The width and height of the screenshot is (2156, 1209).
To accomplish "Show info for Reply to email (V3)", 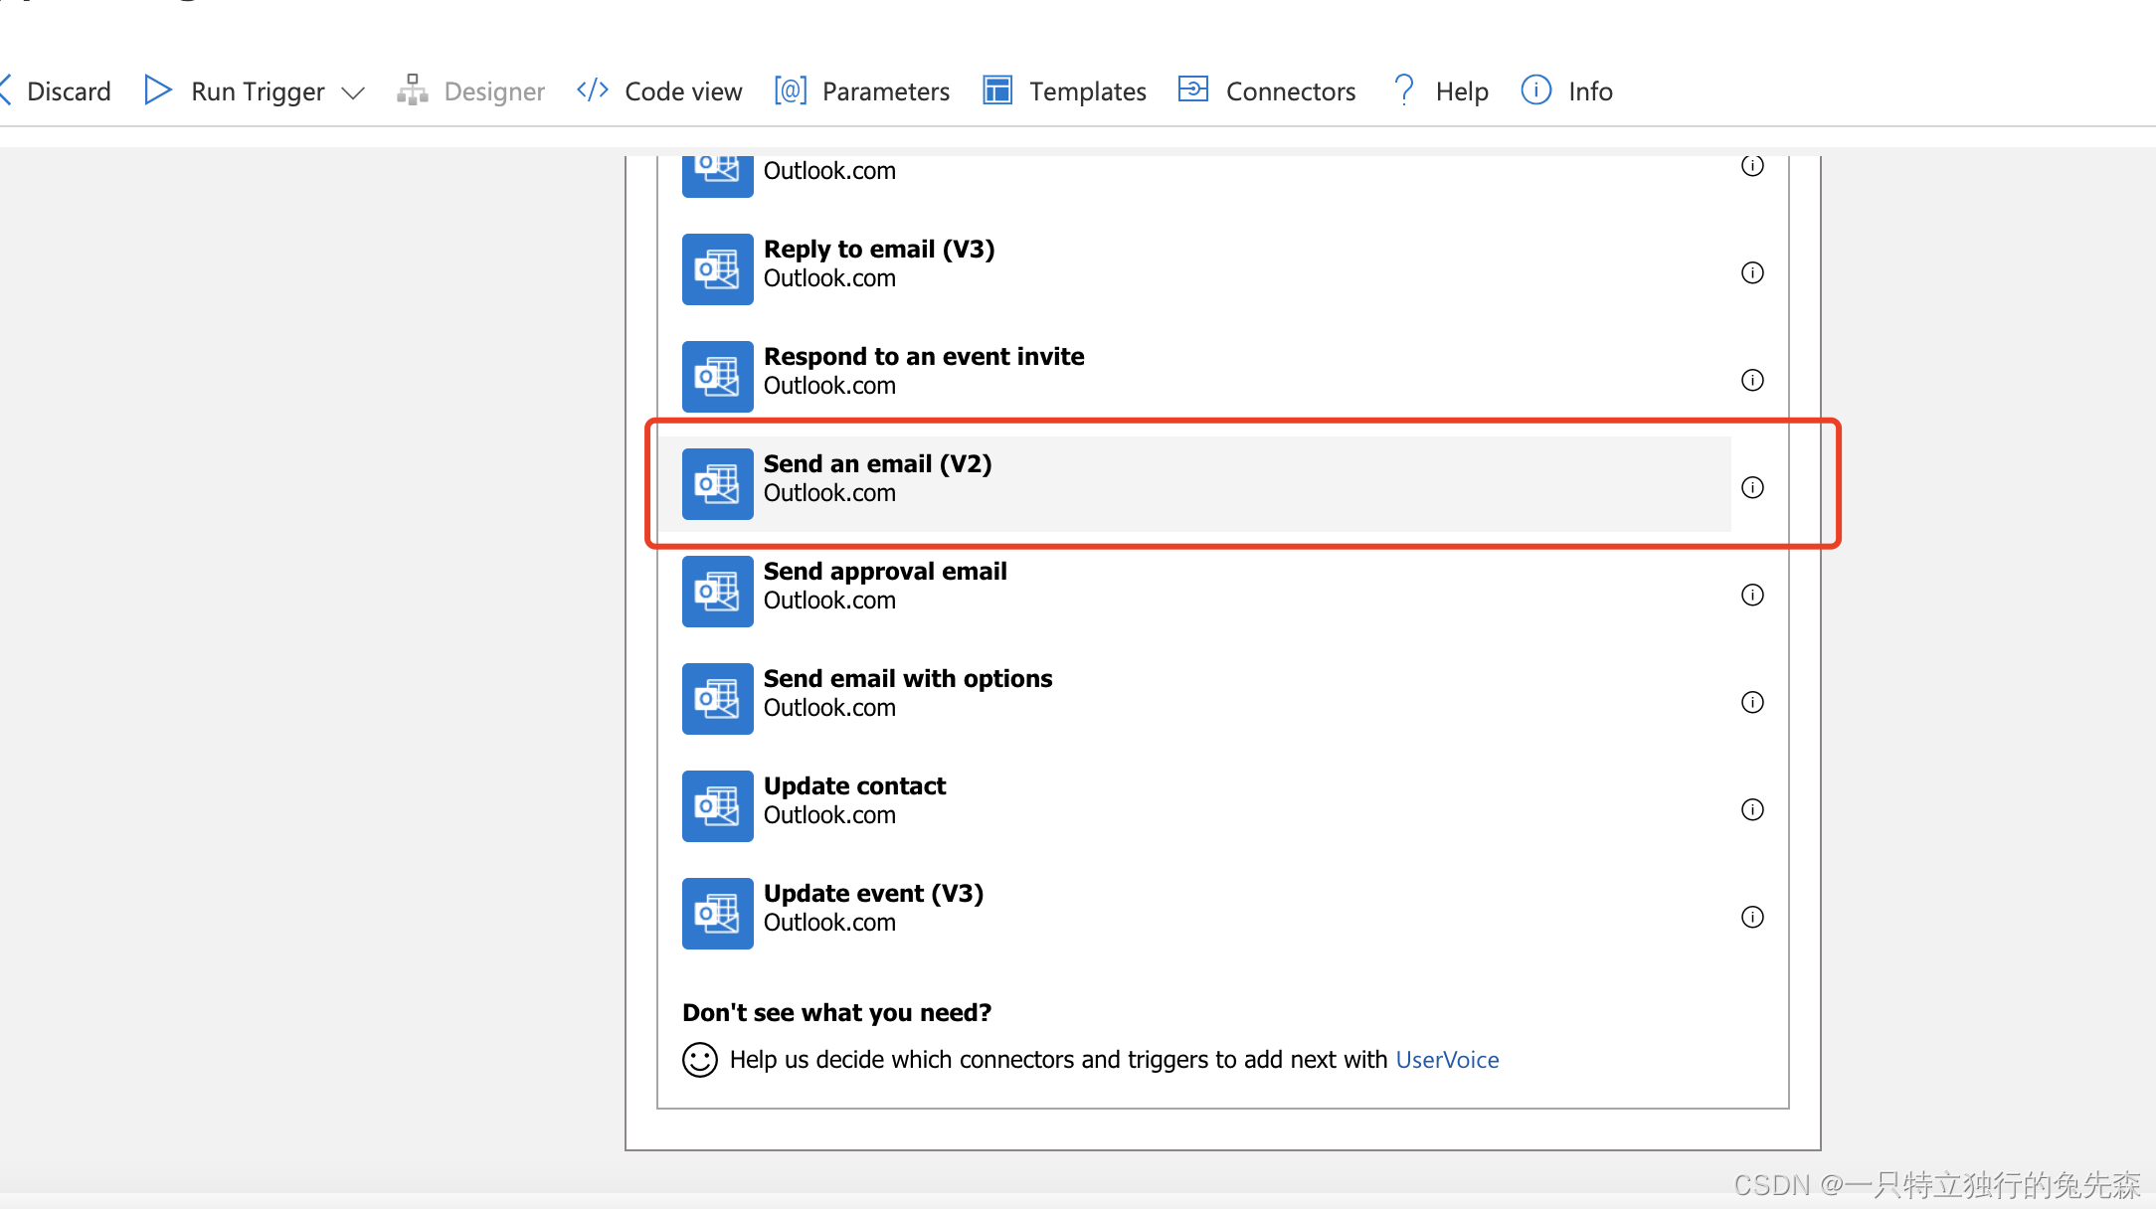I will point(1752,272).
